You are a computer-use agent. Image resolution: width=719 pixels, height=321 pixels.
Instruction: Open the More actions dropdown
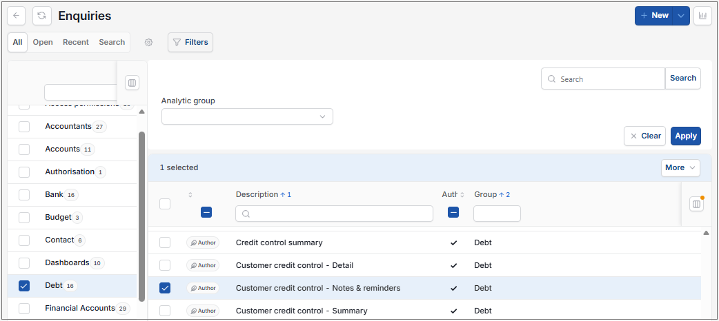[680, 167]
